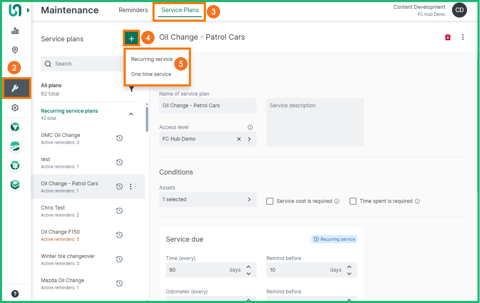
Task: Enable Service cost is required checkbox
Action: coord(270,201)
